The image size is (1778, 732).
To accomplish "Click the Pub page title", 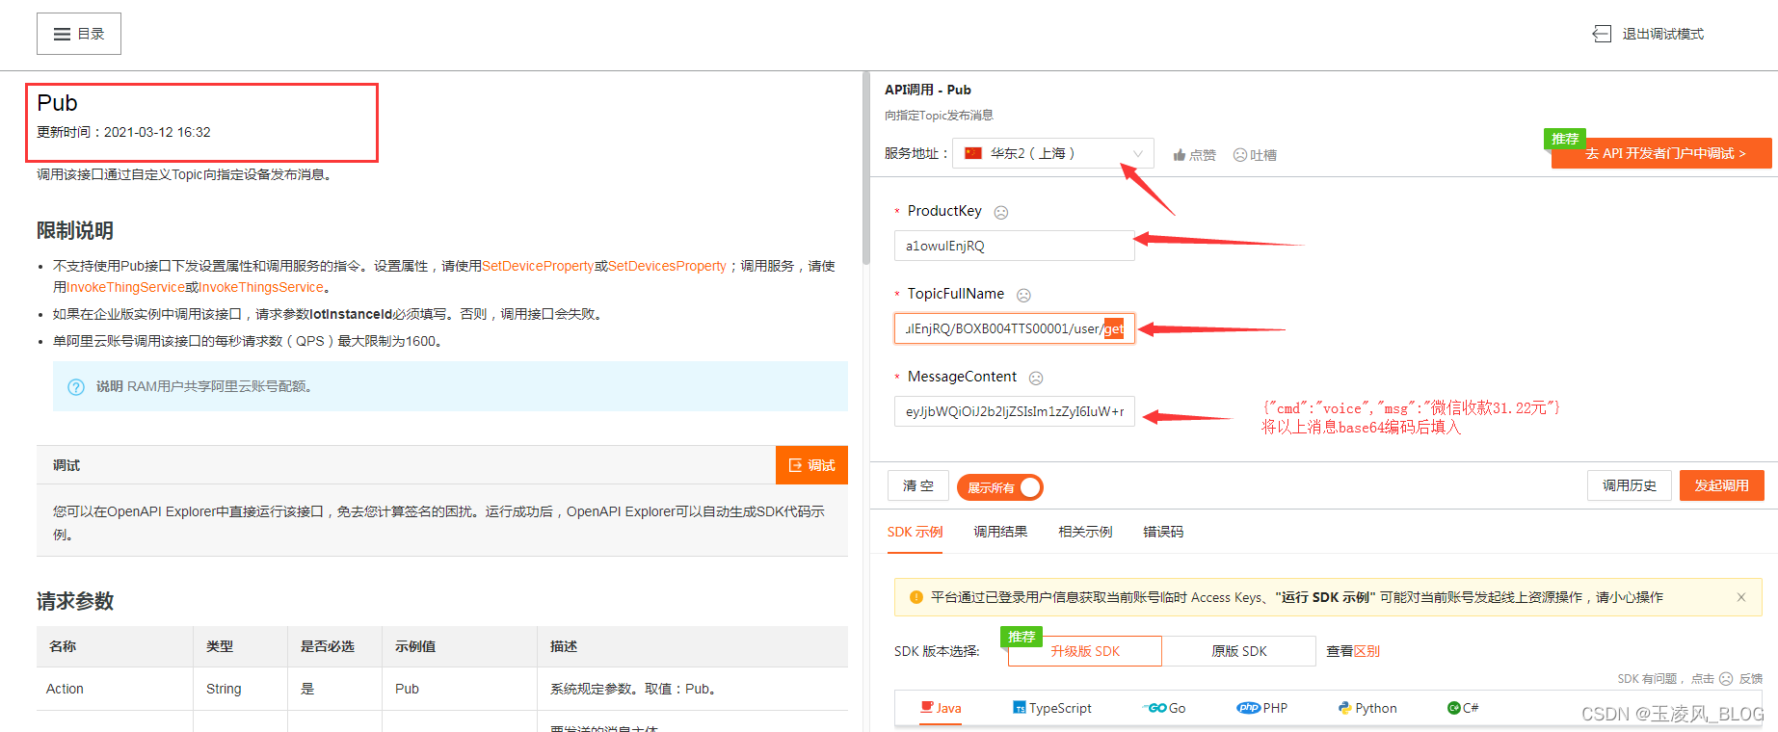I will pos(57,103).
